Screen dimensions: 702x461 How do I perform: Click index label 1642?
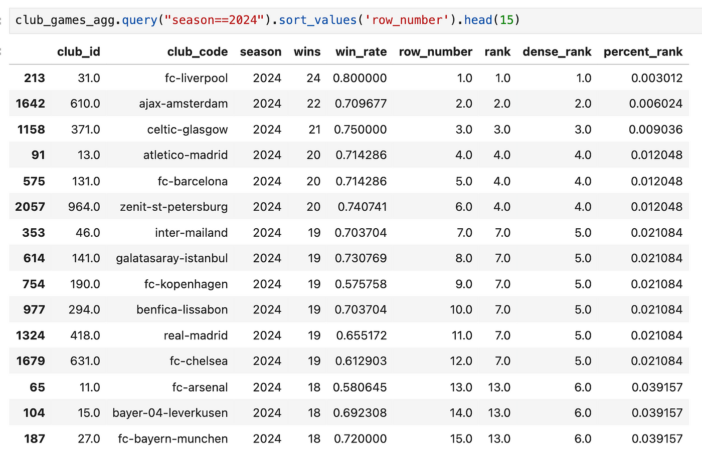tap(31, 104)
